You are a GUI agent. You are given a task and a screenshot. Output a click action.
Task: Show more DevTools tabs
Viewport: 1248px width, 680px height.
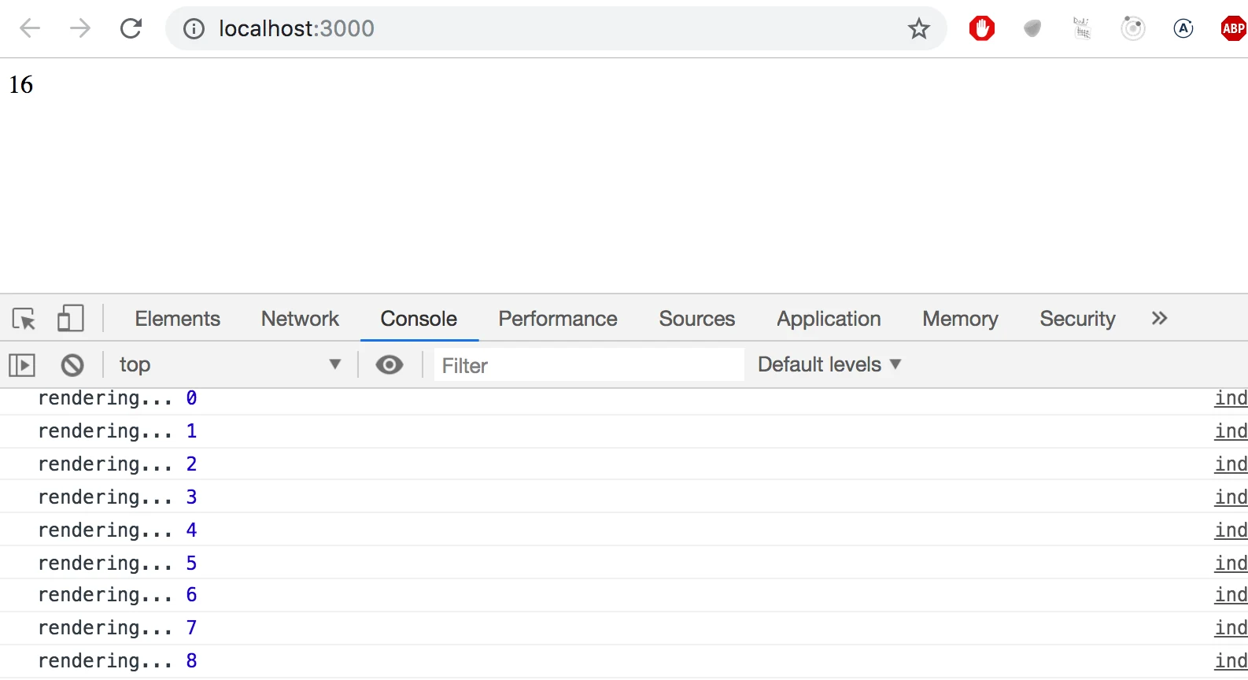[x=1159, y=318]
